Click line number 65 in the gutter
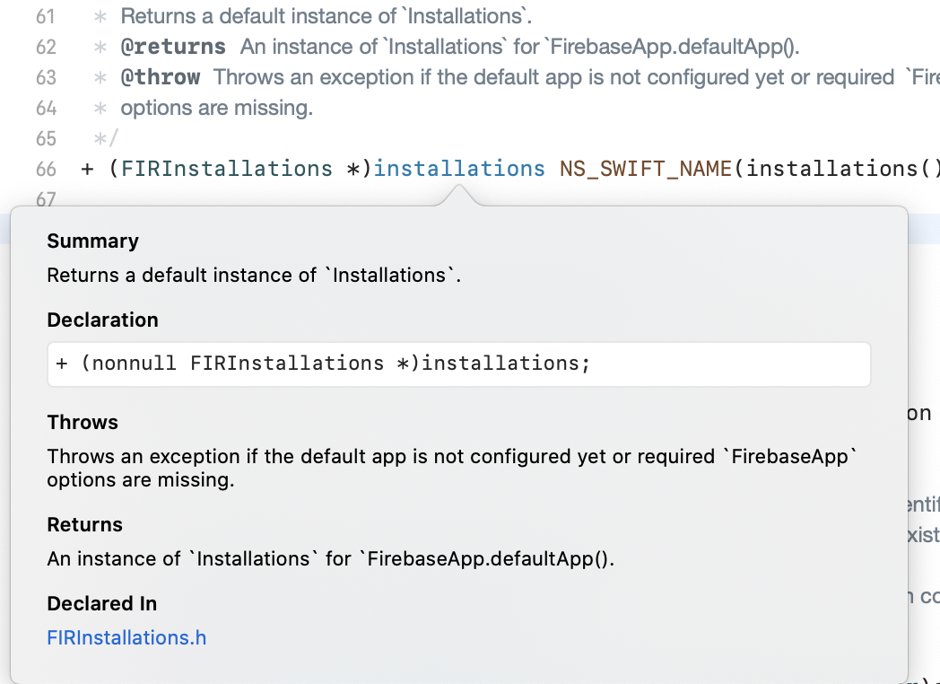The width and height of the screenshot is (940, 684). pyautogui.click(x=46, y=138)
